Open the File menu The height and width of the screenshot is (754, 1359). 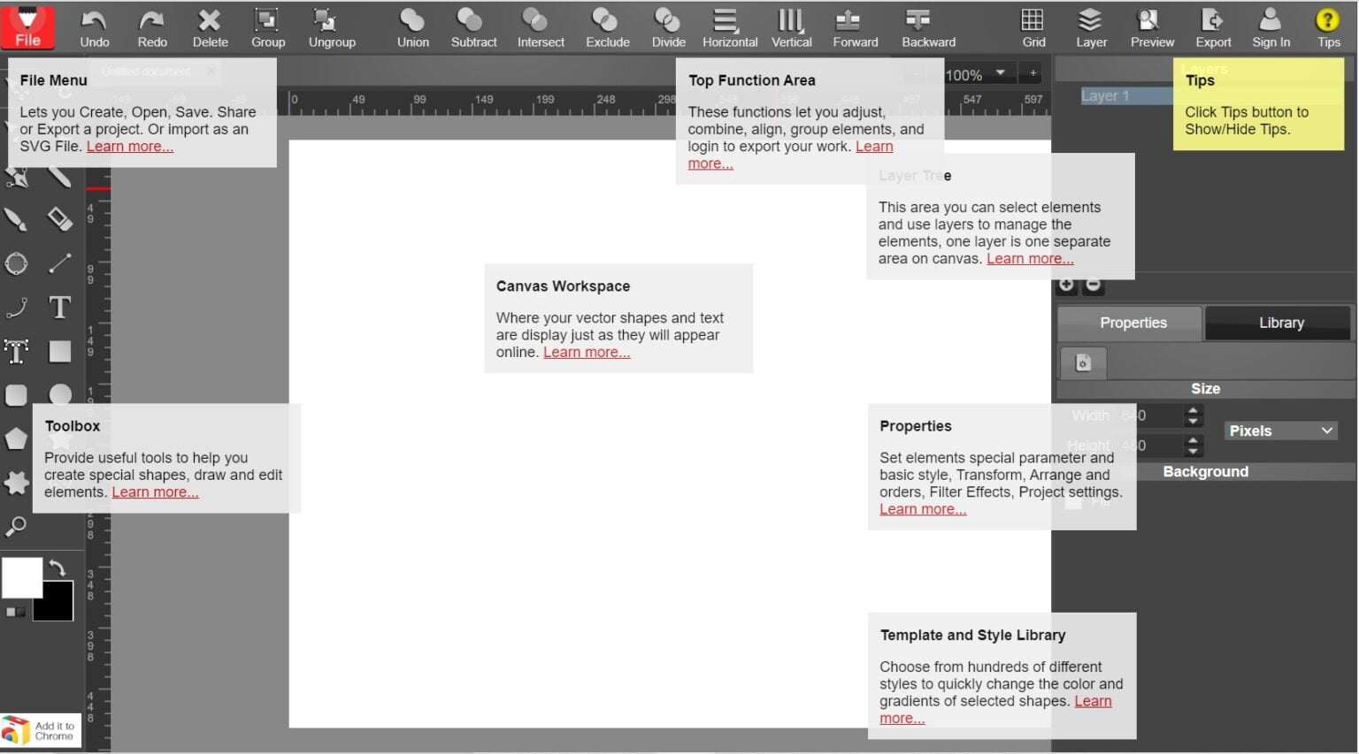tap(27, 27)
